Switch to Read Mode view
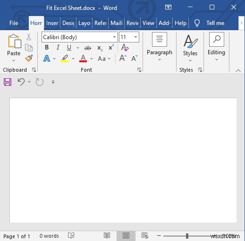 tap(107, 235)
